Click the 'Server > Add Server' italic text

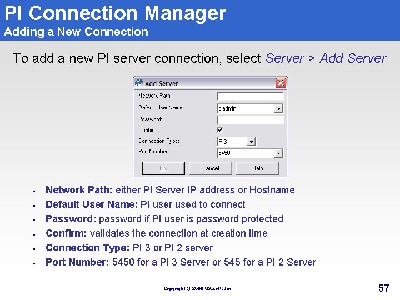[x=326, y=58]
